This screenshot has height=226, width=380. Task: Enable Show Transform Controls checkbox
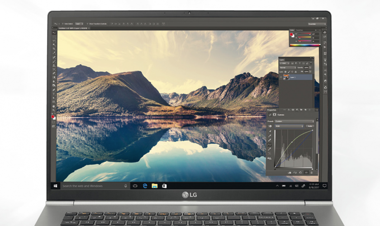click(87, 24)
